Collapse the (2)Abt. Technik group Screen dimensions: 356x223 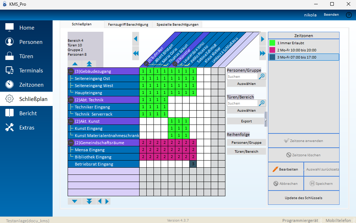click(x=71, y=100)
